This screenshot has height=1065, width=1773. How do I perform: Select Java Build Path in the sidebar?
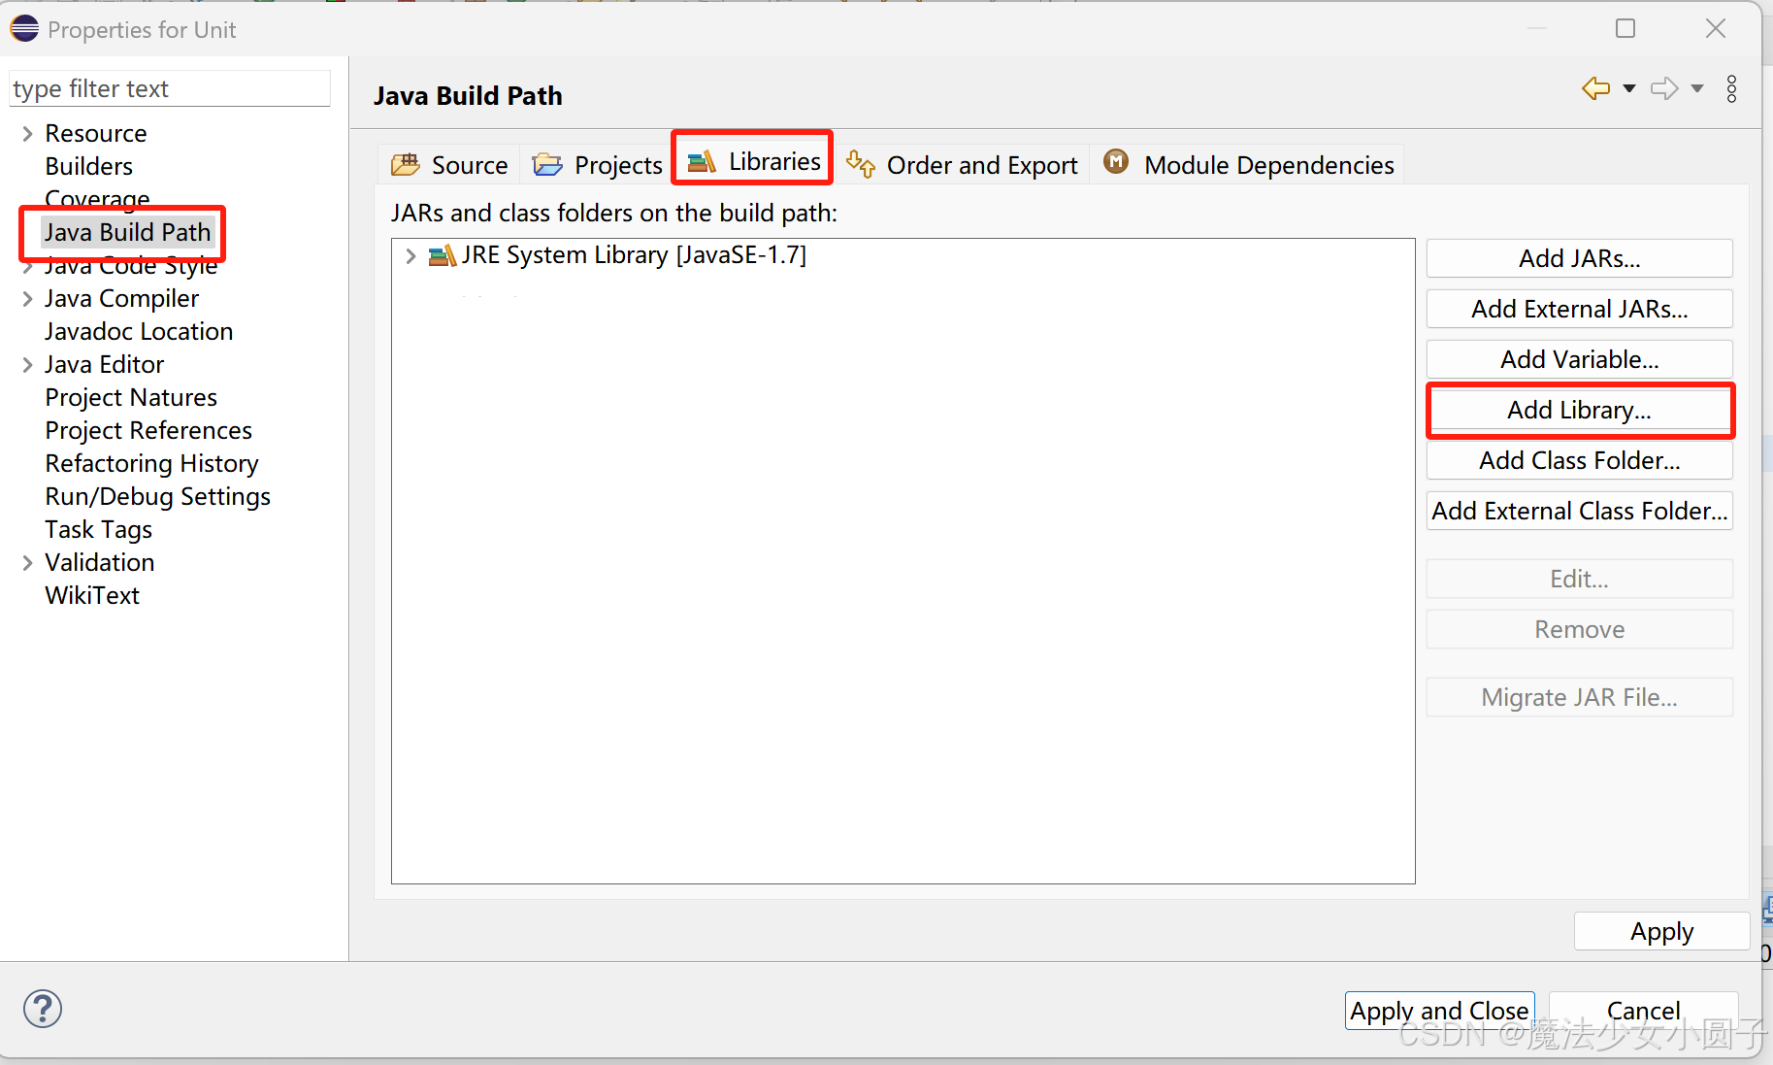[x=127, y=232]
